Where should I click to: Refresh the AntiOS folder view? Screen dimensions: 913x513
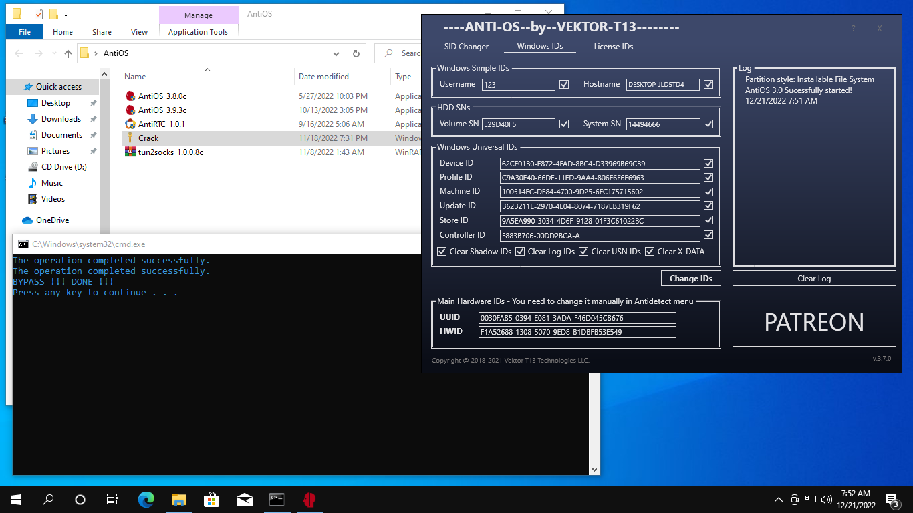pos(356,53)
